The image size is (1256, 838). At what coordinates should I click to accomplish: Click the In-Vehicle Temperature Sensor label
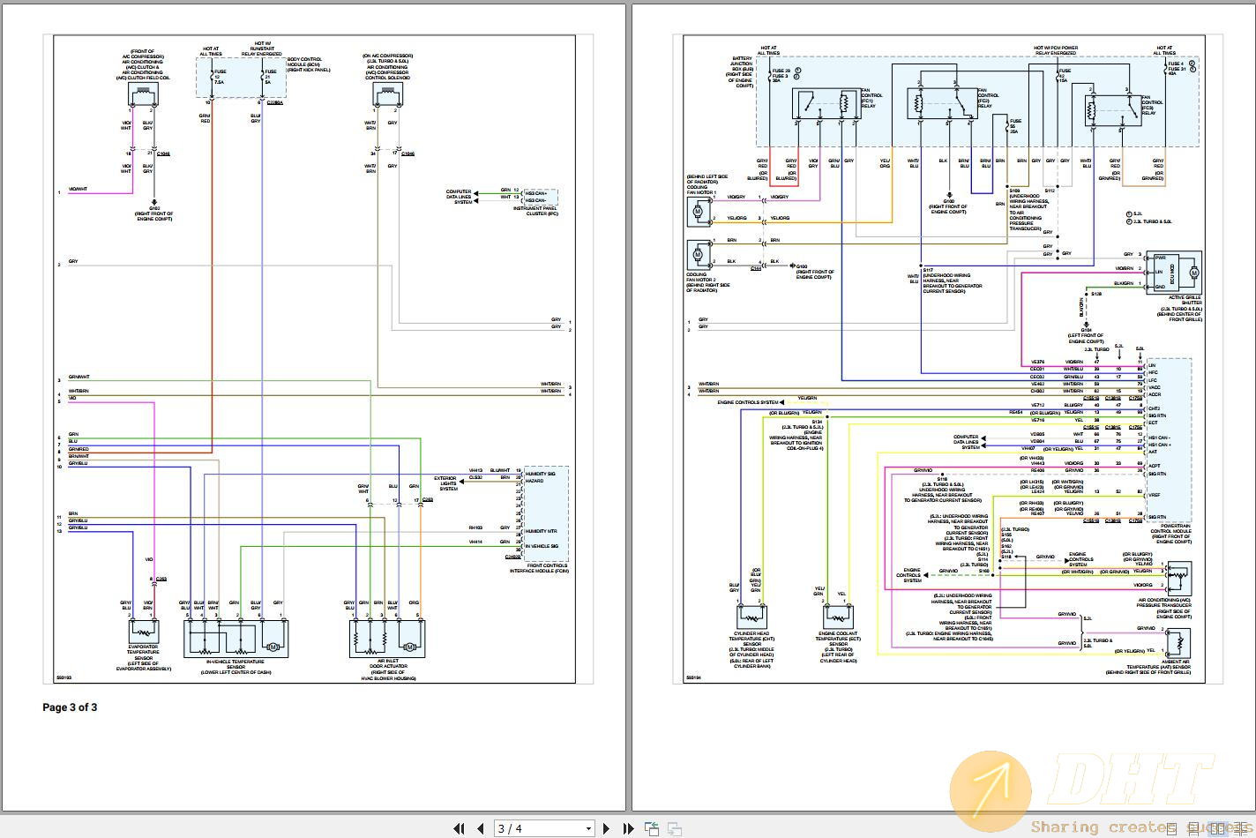point(235,667)
